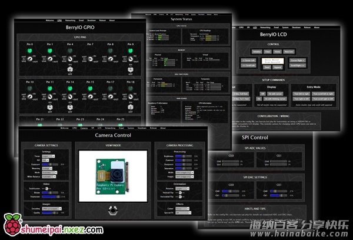Click the Pin 9 green status LED
Screen dimensions: 353x240
point(131,51)
